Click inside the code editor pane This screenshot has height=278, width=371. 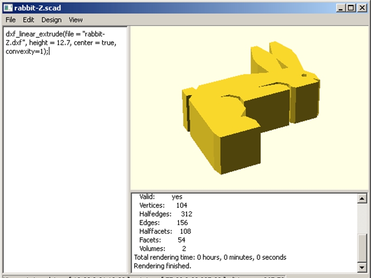65,150
